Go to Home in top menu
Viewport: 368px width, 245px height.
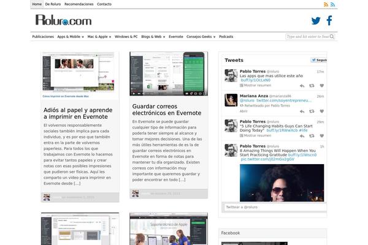(37, 4)
